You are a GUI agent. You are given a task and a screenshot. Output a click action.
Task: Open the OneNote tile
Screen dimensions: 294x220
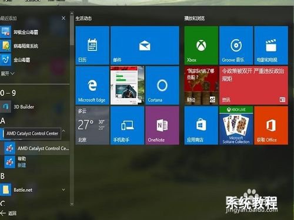[x=162, y=126]
